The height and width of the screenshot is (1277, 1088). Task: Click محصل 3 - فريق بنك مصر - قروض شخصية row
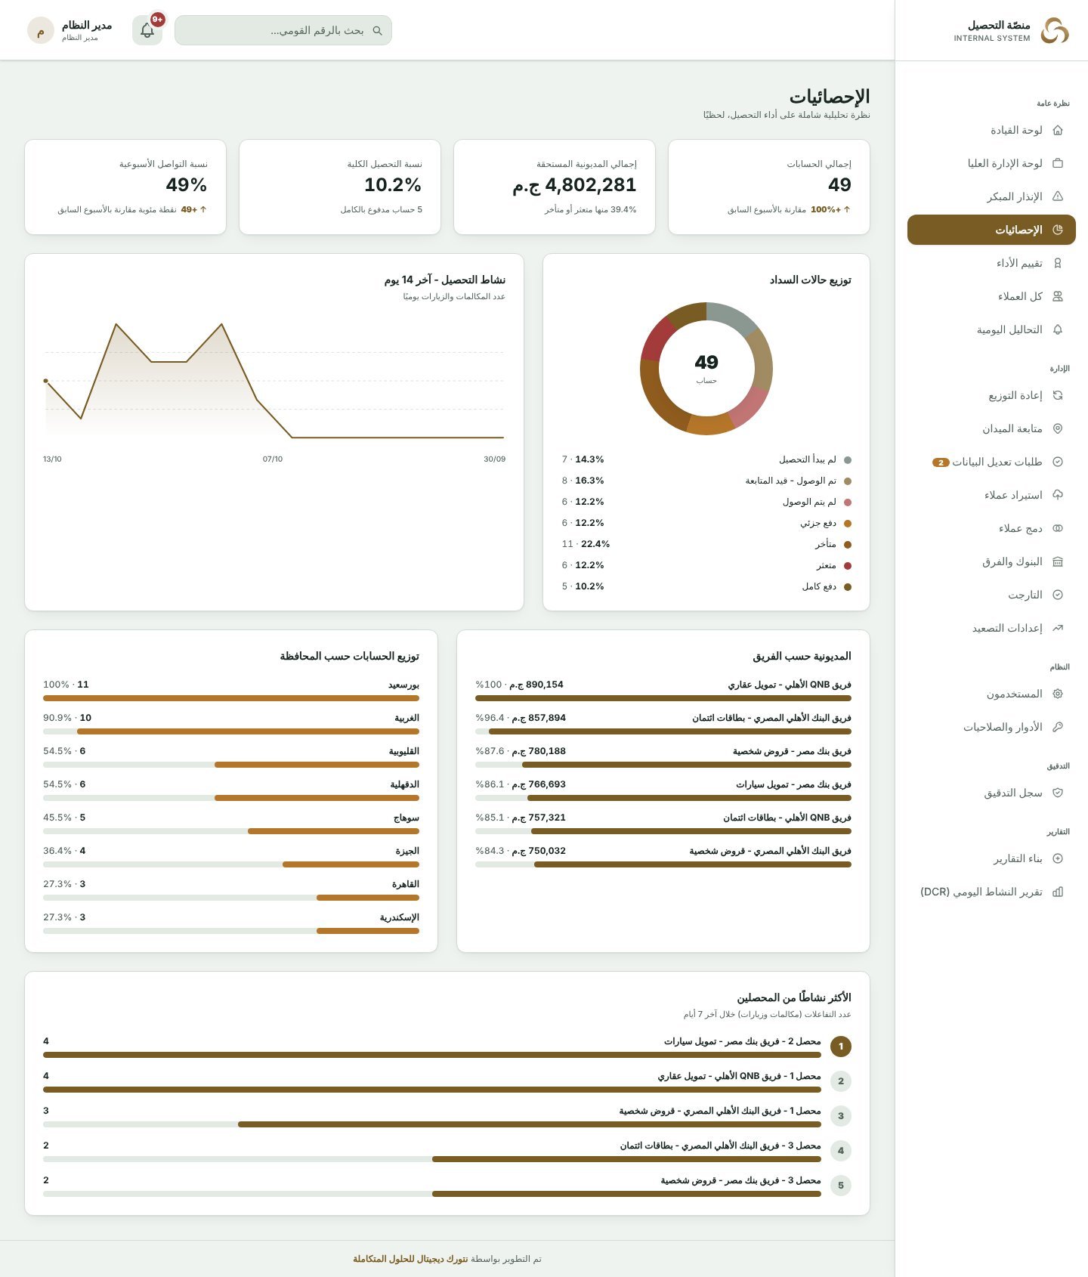[x=447, y=1186]
